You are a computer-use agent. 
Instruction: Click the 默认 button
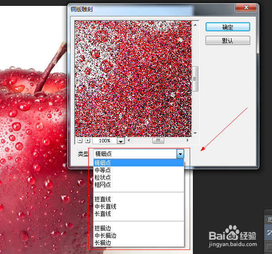[x=227, y=40]
